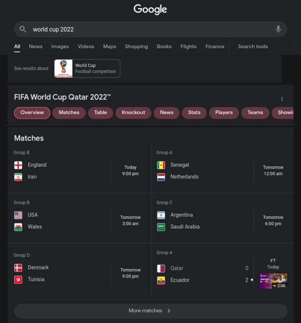The height and width of the screenshot is (323, 301).
Task: Open the three-dot options menu
Action: [282, 99]
